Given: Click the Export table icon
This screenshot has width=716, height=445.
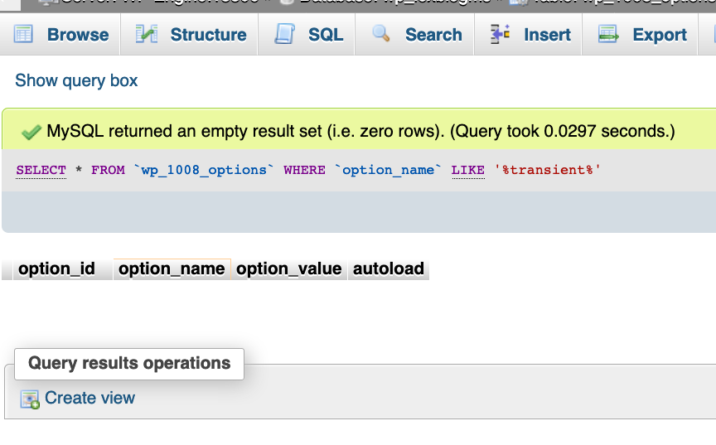Looking at the screenshot, I should (x=608, y=34).
